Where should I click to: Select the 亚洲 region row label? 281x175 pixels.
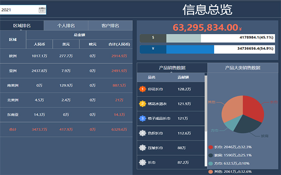tap(13, 71)
